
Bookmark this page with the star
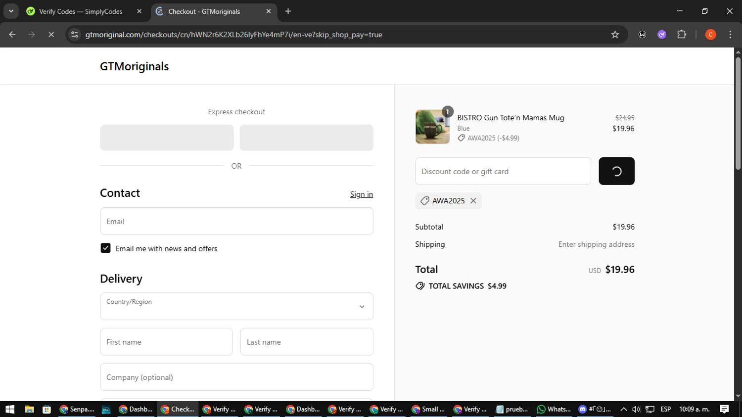click(x=615, y=35)
